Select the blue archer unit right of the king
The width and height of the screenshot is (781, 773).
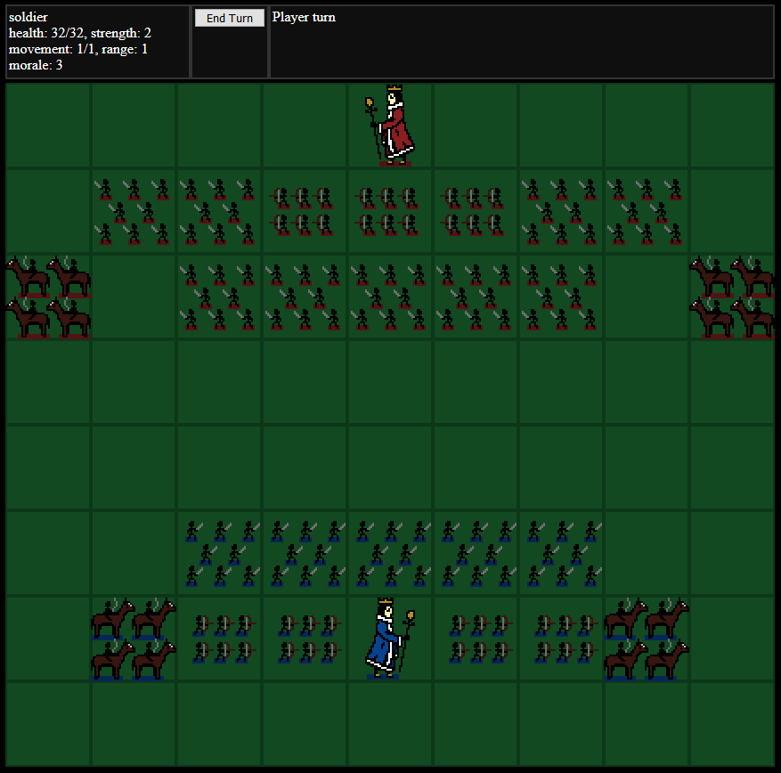(x=476, y=639)
